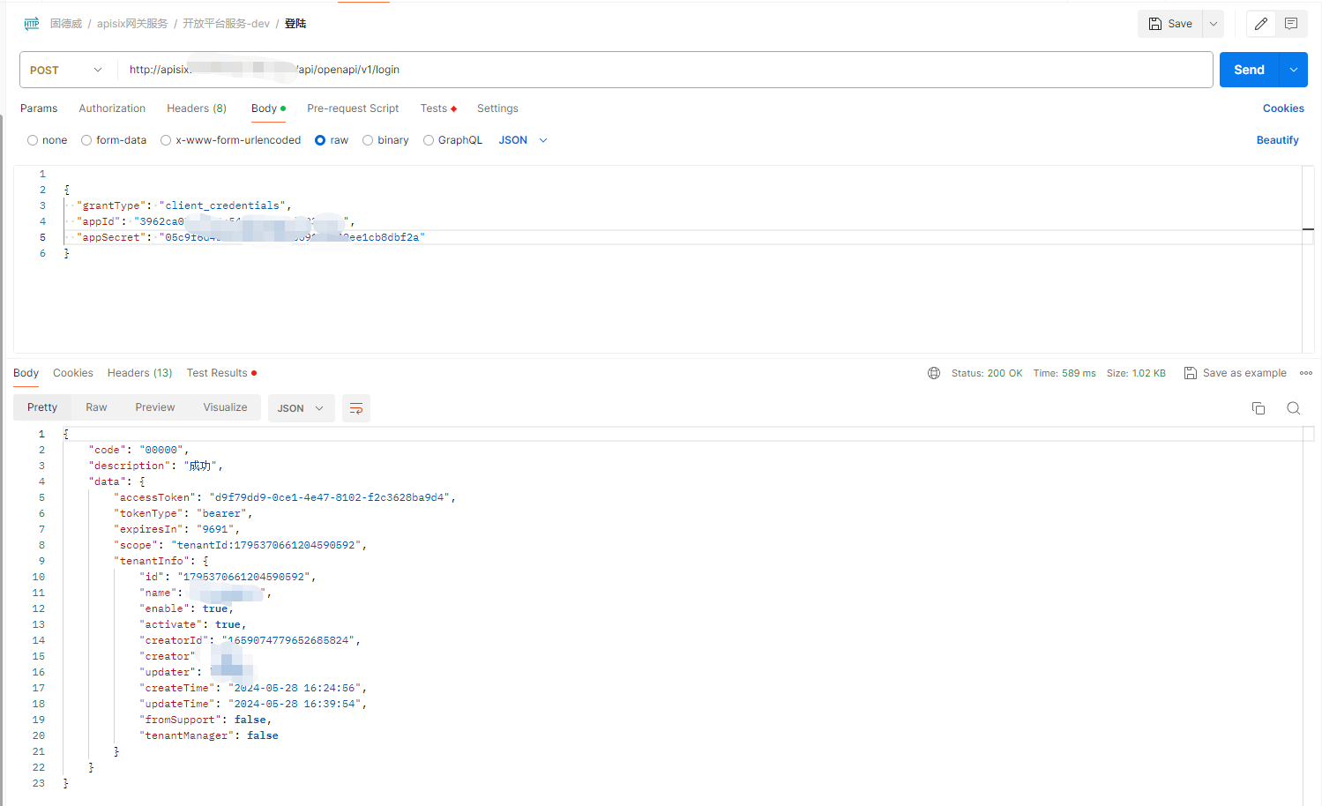The width and height of the screenshot is (1322, 806).
Task: Copy response using the copy icon
Action: (1259, 408)
